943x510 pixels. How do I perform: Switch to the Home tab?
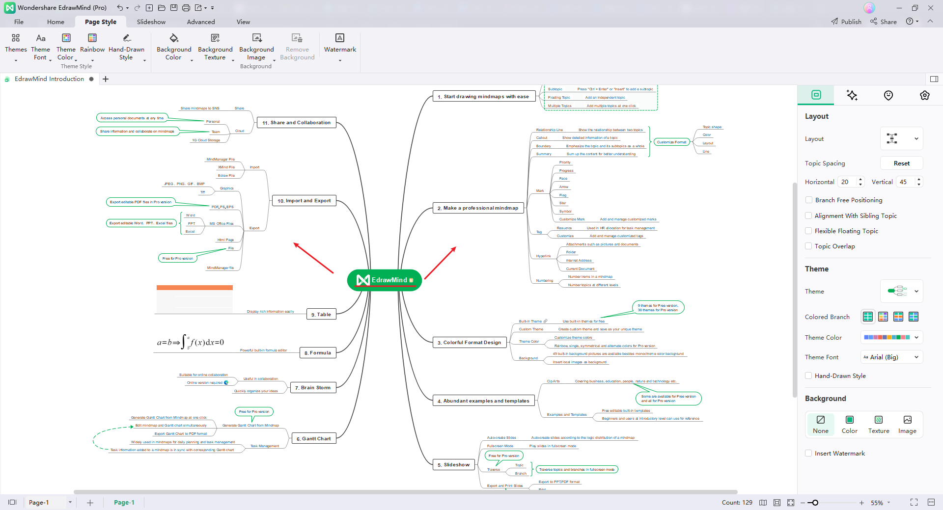click(x=55, y=22)
